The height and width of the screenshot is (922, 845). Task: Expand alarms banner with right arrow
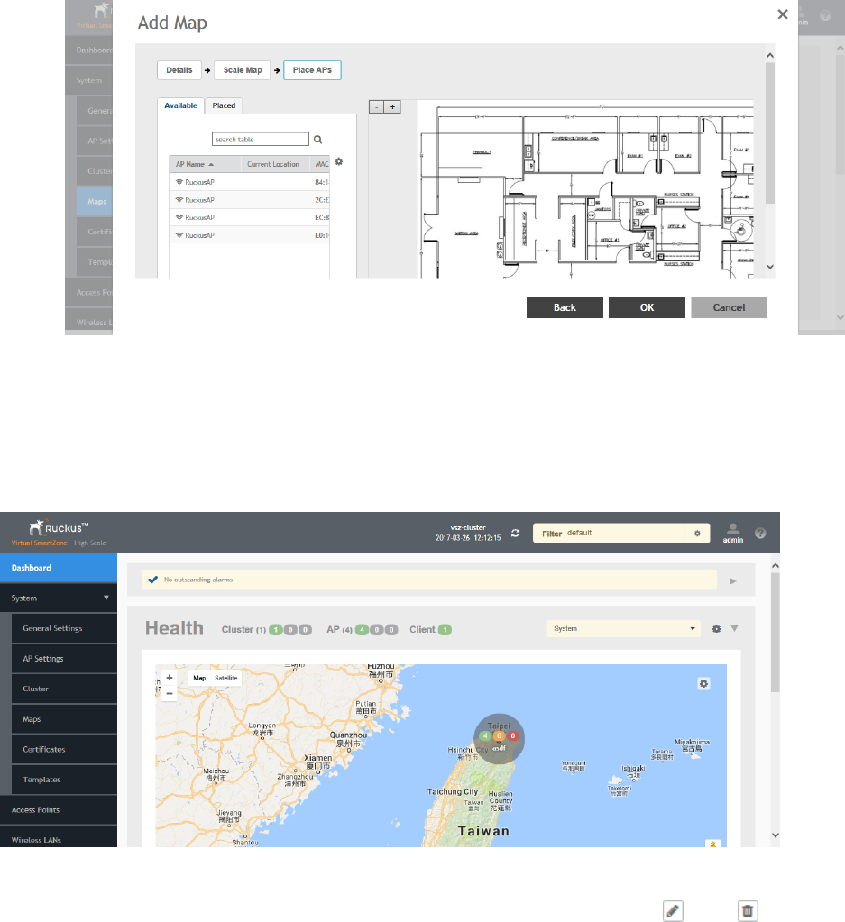(x=733, y=581)
